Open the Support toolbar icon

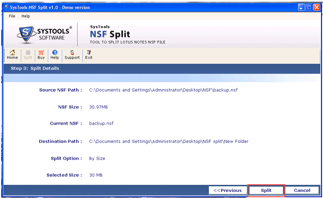72,55
